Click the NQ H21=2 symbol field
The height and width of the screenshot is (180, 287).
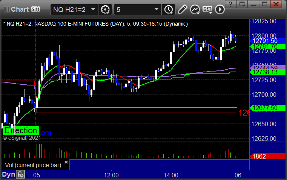pyautogui.click(x=74, y=9)
